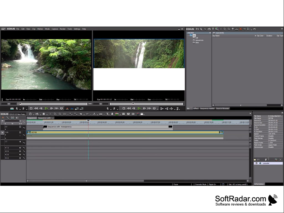Click the color bars new clip icon
This screenshot has height=213, width=284.
pos(217,29)
